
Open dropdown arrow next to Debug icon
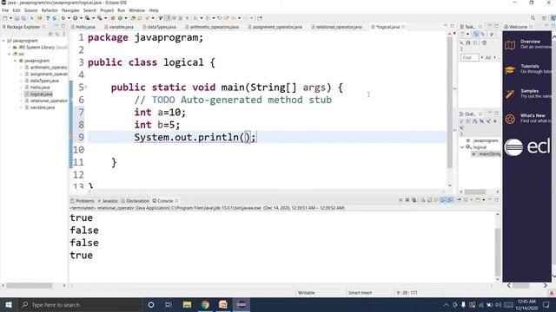coord(69,18)
